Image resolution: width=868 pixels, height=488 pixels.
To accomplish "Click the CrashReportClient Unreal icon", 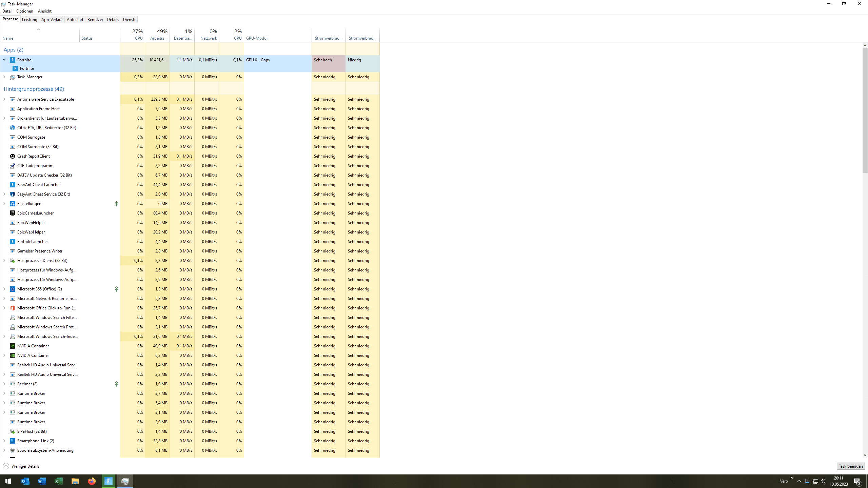I will tap(13, 156).
